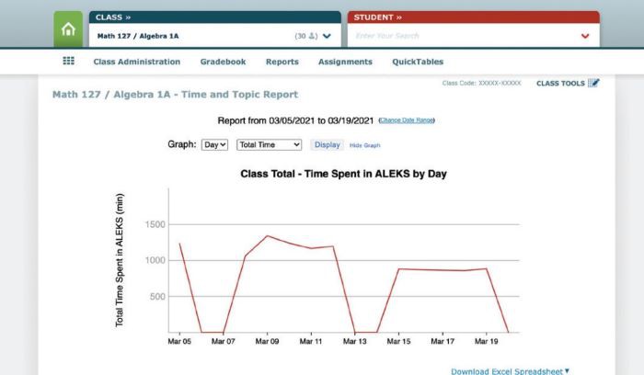Click the green home icon
Screen dimensions: 644x375
tap(68, 30)
